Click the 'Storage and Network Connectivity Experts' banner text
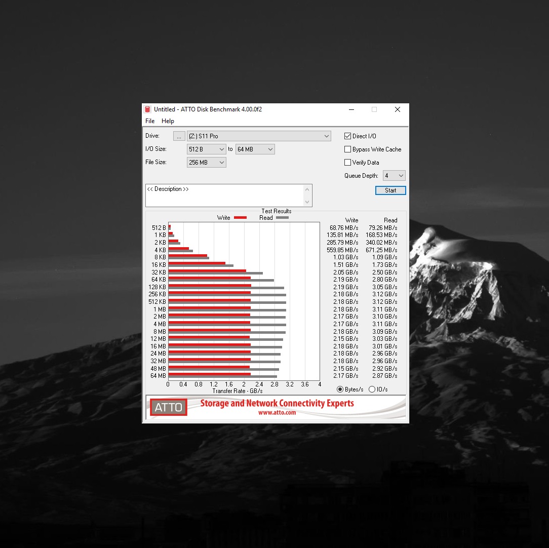Image resolution: width=549 pixels, height=548 pixels. coord(277,403)
